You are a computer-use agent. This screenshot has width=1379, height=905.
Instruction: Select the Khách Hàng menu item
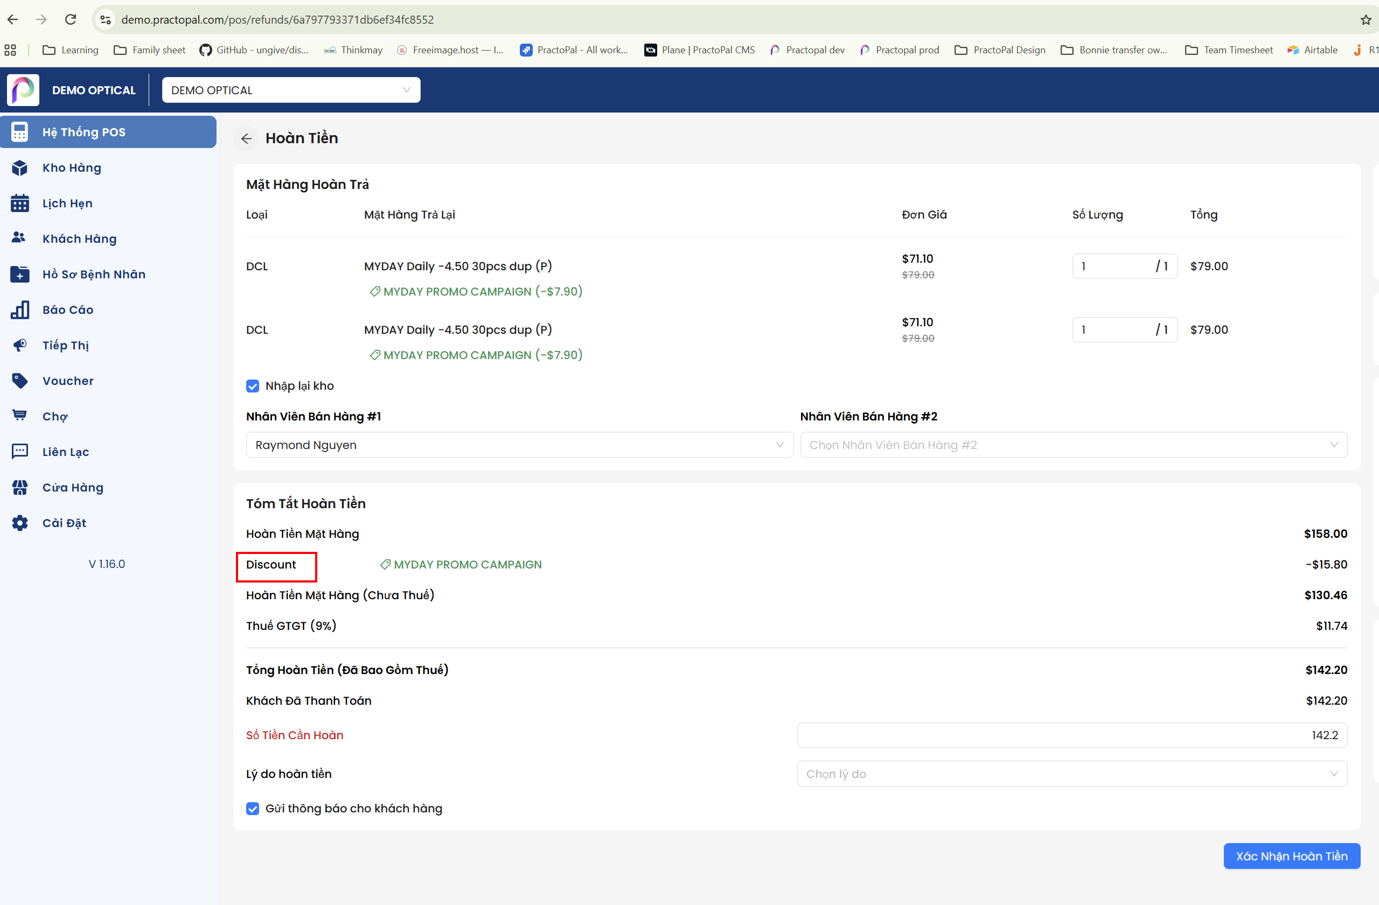click(108, 238)
